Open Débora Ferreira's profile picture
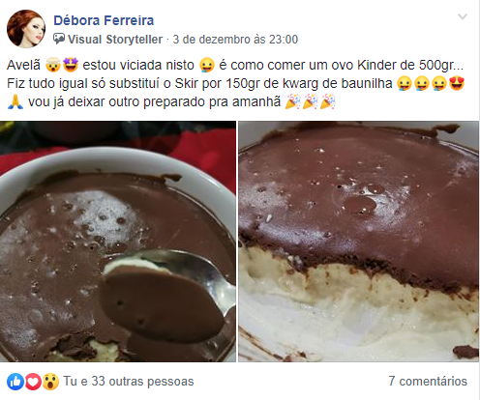The height and width of the screenshot is (400, 480). point(26,29)
